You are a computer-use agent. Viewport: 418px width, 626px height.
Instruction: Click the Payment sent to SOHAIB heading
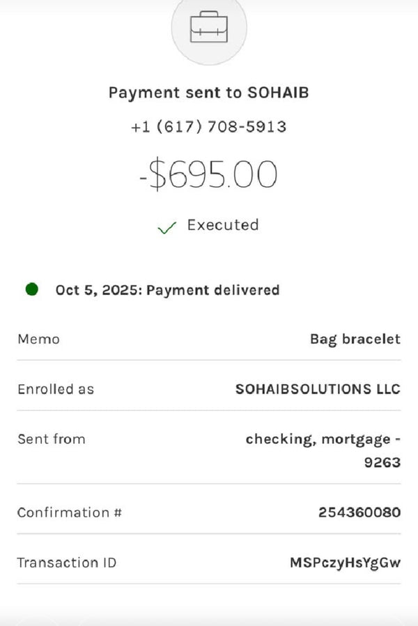coord(208,93)
